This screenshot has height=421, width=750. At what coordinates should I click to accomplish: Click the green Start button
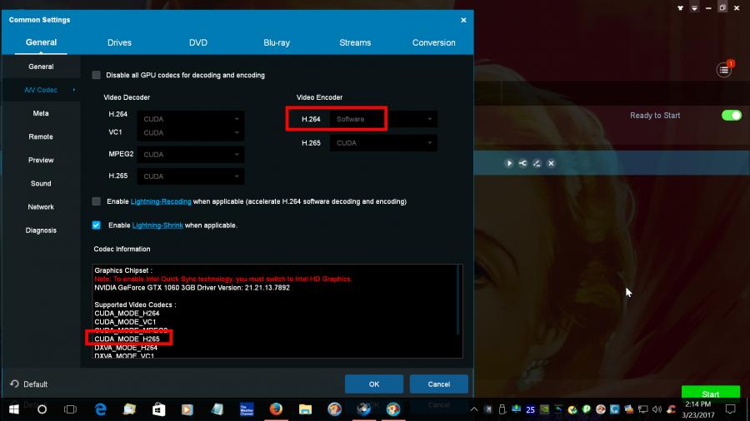pos(710,394)
